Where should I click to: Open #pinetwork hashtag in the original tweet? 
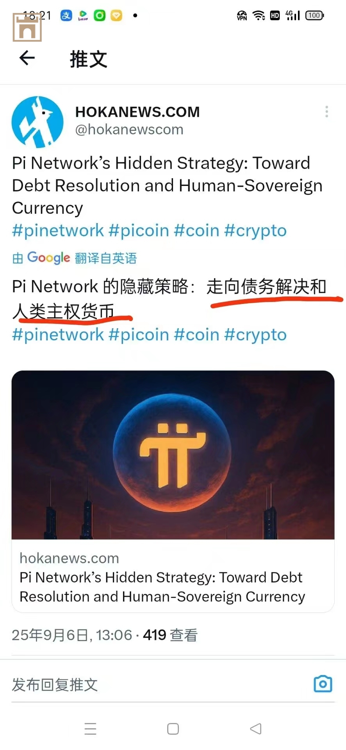58,230
